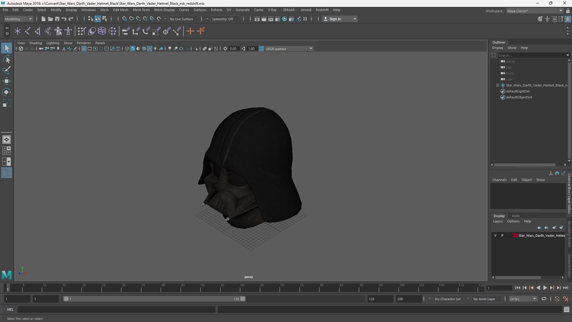Toggle snap to curves icon
Screen dimensions: 572x322
pos(131,19)
